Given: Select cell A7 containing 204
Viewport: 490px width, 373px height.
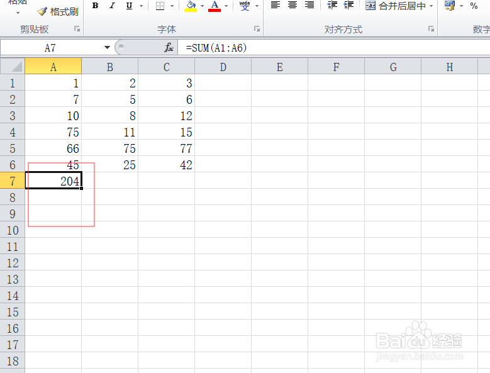Looking at the screenshot, I should [x=53, y=181].
